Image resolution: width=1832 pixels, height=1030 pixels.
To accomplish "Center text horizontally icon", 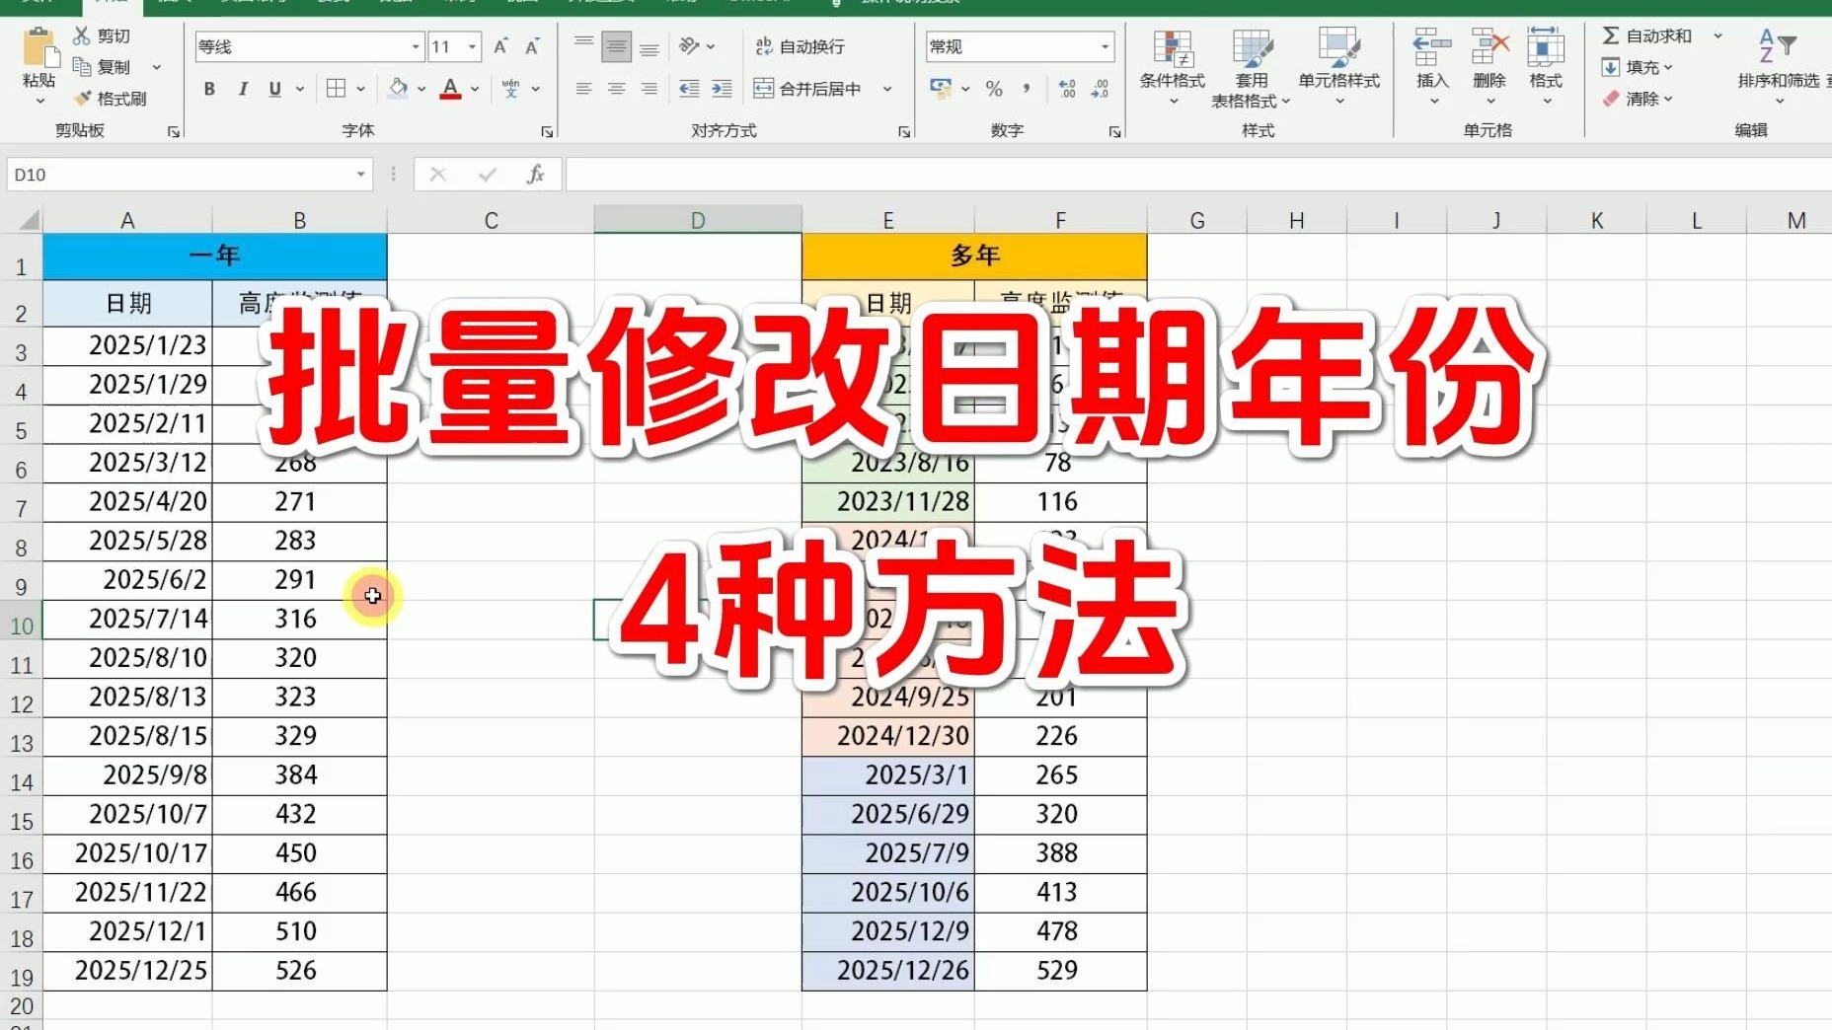I will 617,89.
